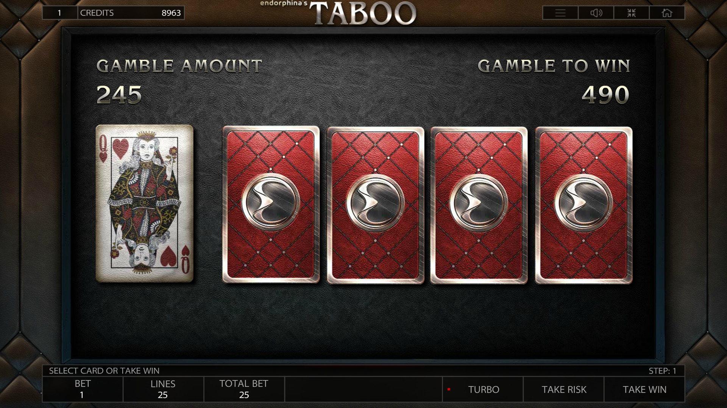Choose the third face-down red card
Viewport: 727px width, 408px height.
tap(479, 205)
